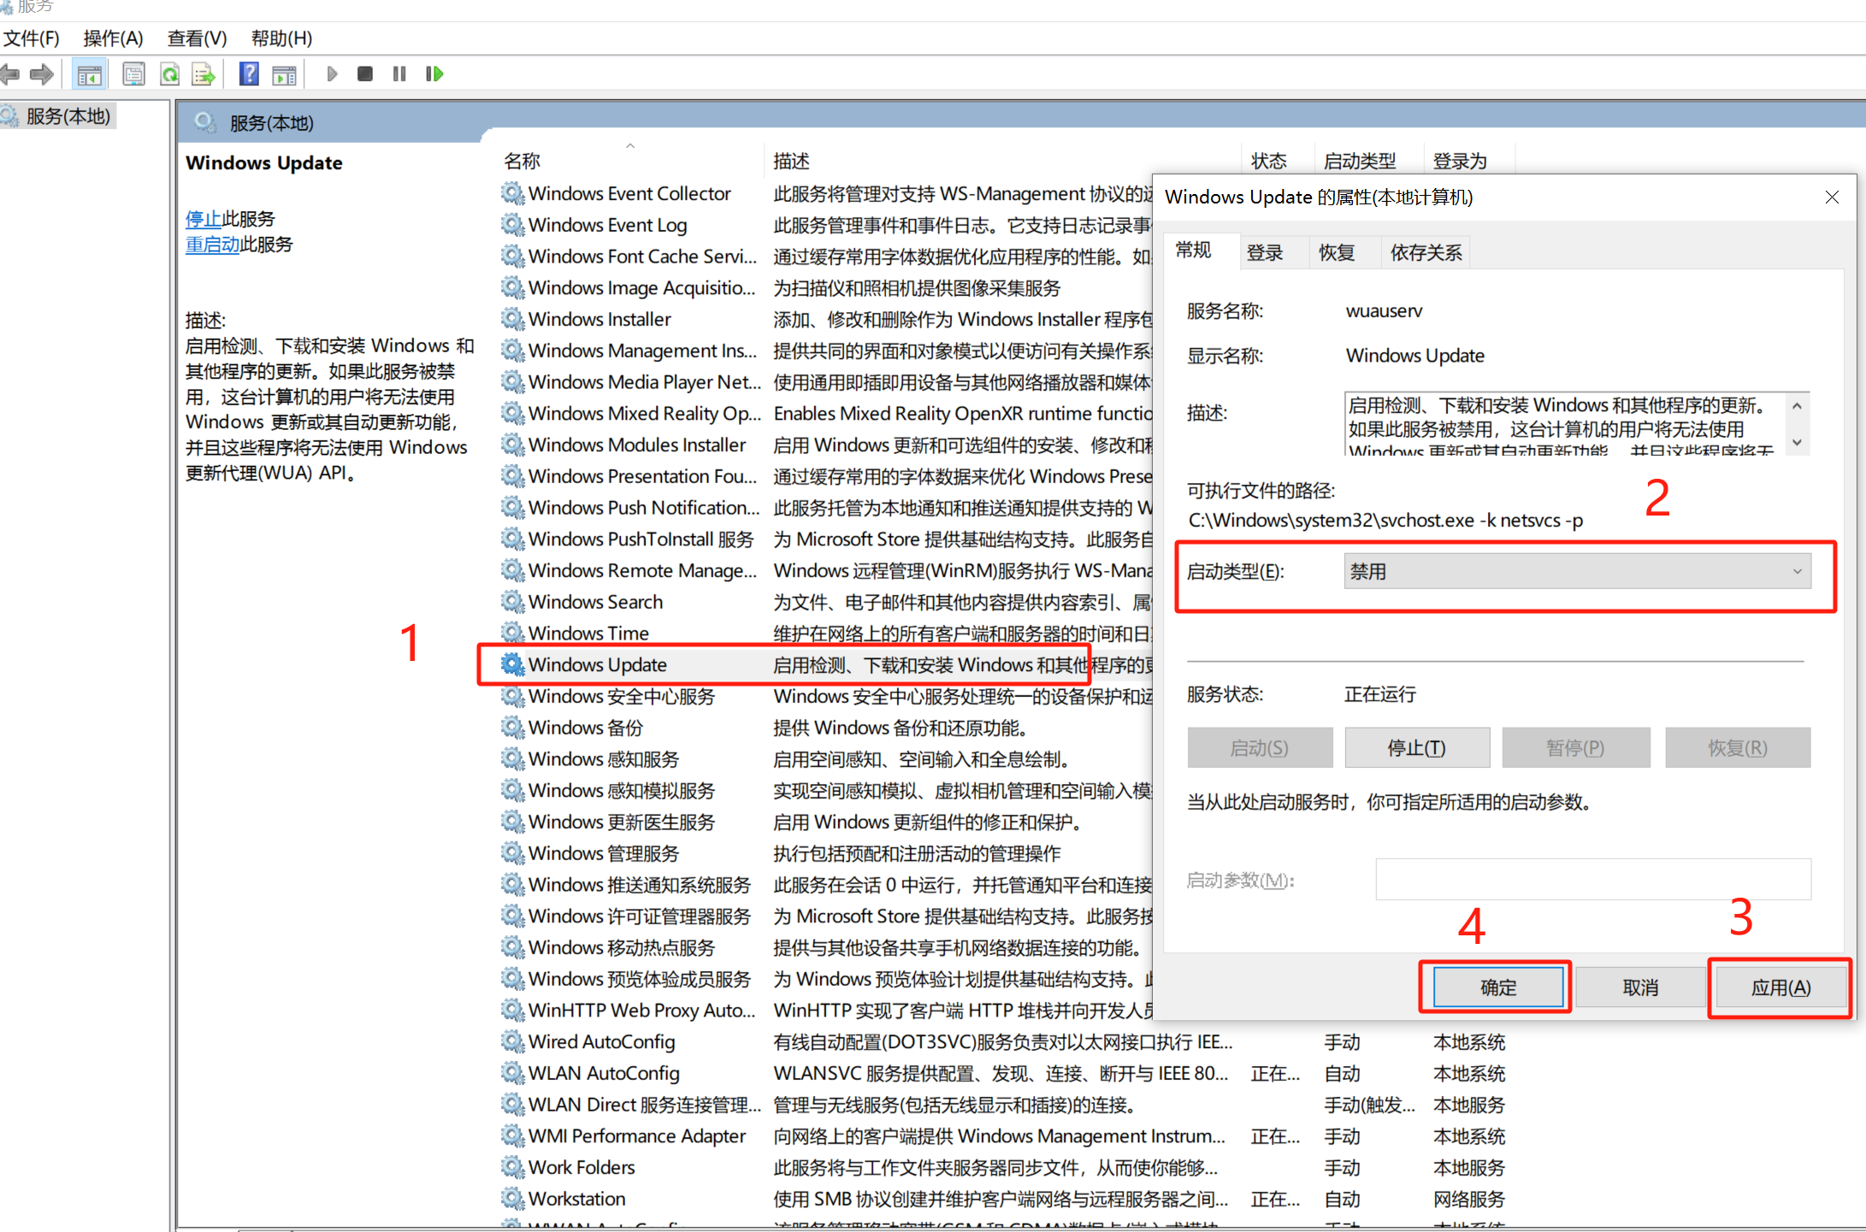Select 服务(本地) in the left tree

[68, 116]
